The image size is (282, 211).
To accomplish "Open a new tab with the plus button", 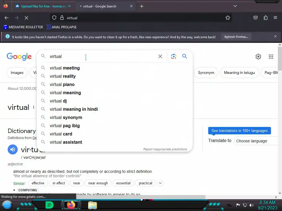I will click(x=142, y=6).
